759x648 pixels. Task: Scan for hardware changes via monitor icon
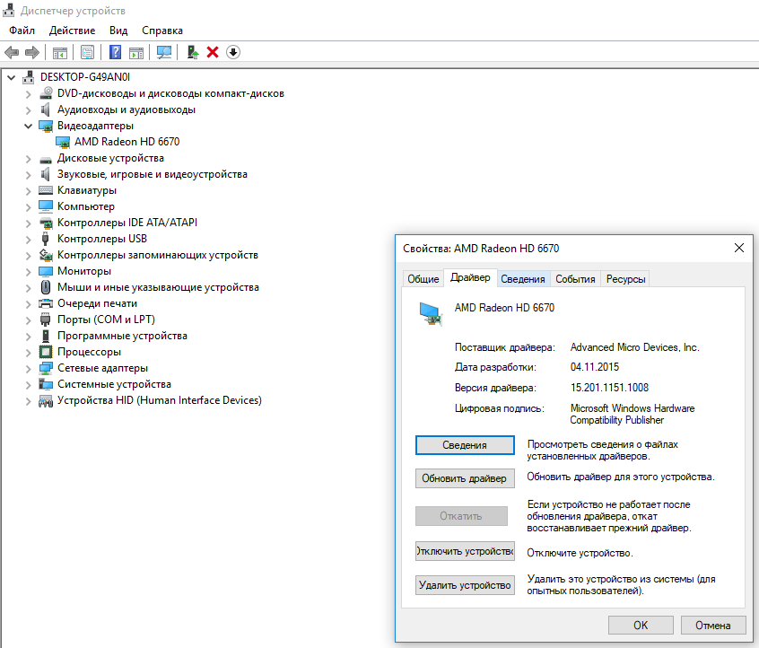pyautogui.click(x=164, y=52)
